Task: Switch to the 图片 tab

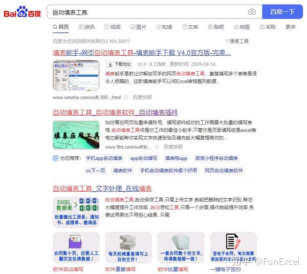Action: 139,27
